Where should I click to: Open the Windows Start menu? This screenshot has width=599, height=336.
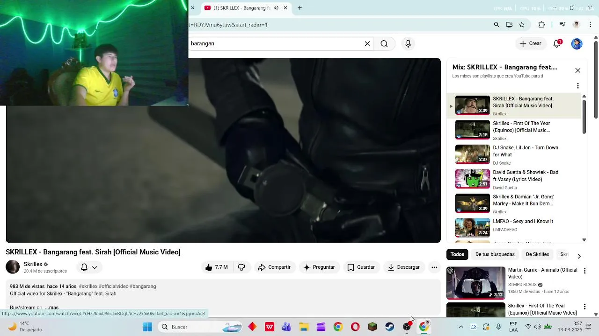147,327
